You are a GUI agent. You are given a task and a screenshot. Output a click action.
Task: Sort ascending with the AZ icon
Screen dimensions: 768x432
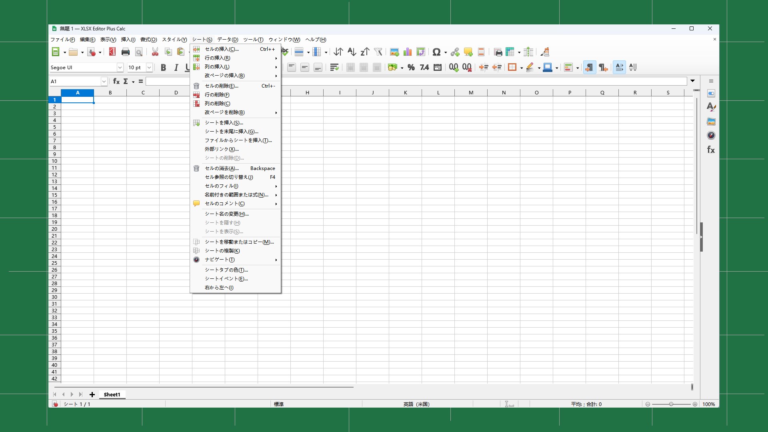351,52
